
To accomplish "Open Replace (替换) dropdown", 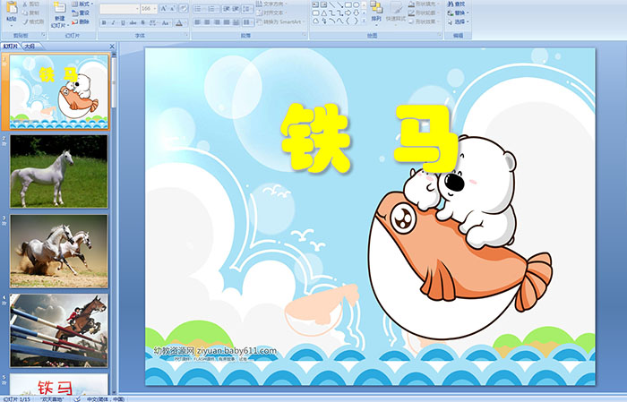I will pyautogui.click(x=458, y=13).
